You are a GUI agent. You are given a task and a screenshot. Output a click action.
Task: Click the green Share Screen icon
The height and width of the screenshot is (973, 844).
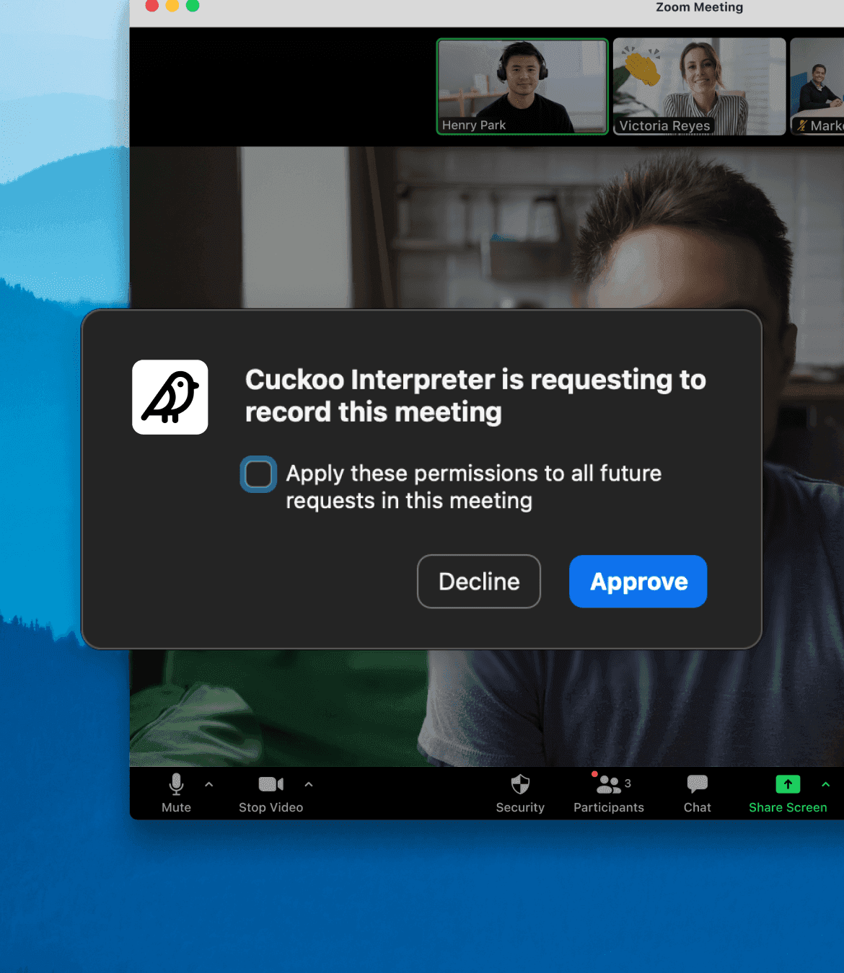coord(788,784)
